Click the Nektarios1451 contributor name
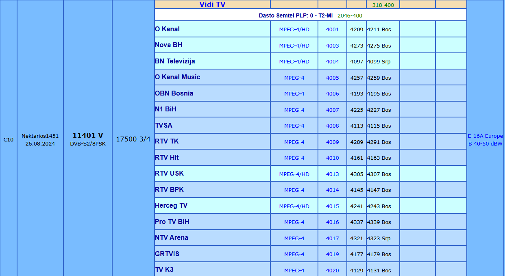Viewport: 505px width, 276px height. pyautogui.click(x=40, y=136)
